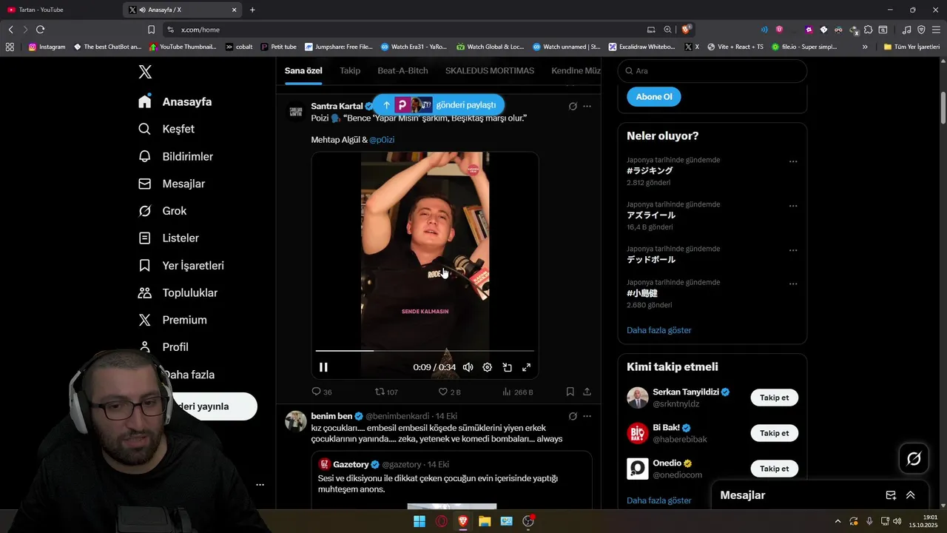
Task: Reload the page in browser toolbar
Action: click(40, 30)
